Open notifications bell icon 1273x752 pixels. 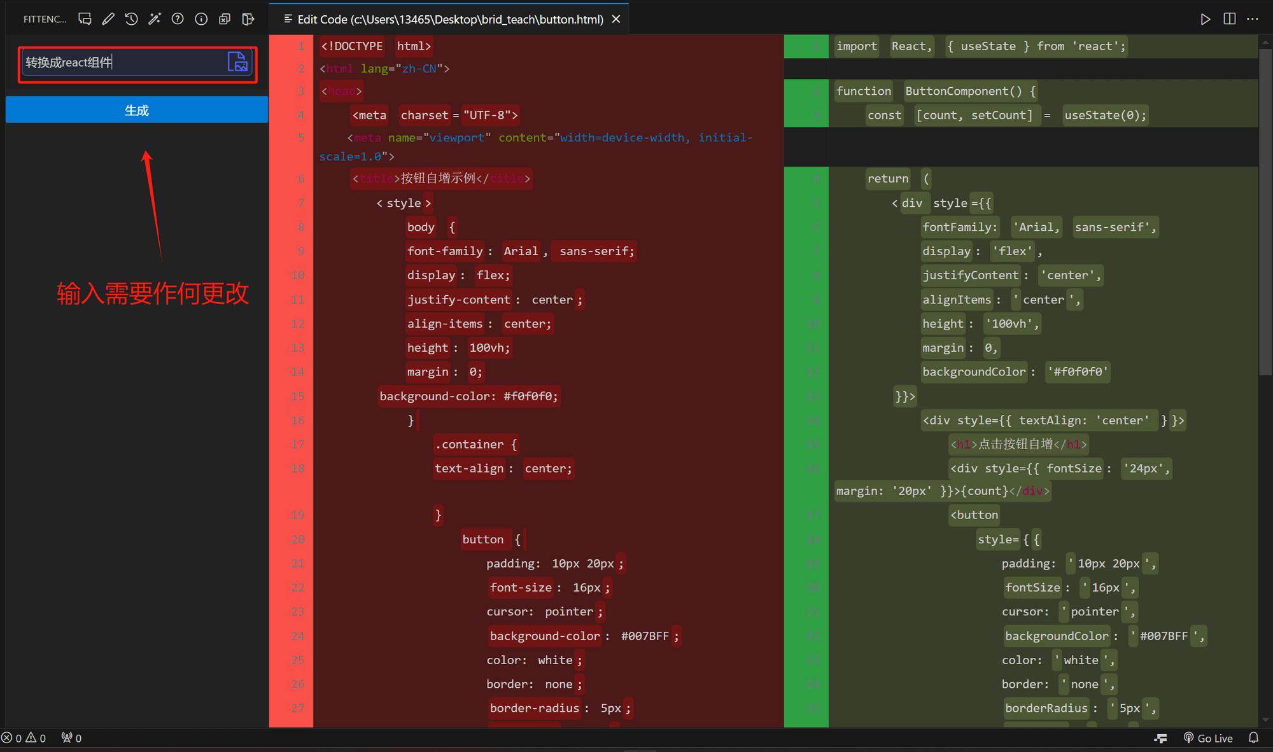[1253, 738]
